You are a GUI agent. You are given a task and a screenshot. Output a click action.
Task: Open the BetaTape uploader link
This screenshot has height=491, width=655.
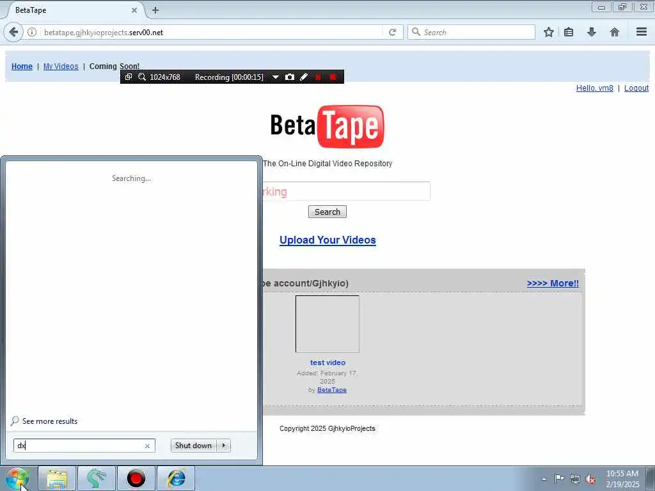pos(332,390)
